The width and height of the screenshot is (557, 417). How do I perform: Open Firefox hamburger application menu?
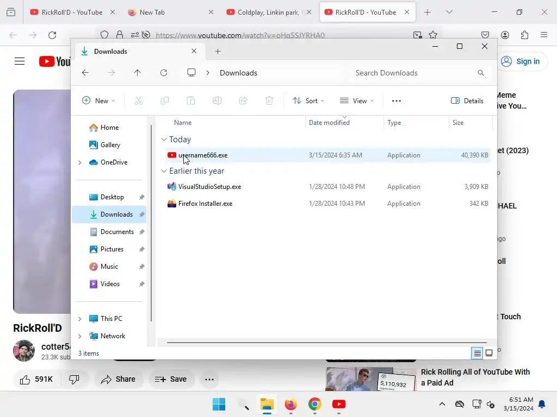click(x=544, y=35)
